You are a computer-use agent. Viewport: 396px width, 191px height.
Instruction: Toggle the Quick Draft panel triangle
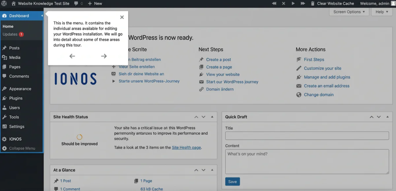[x=387, y=117]
